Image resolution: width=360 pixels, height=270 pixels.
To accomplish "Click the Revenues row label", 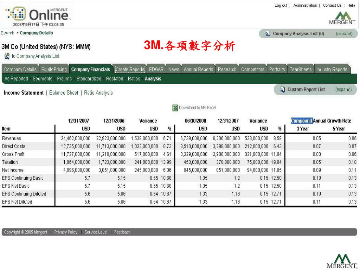I will [x=12, y=139].
